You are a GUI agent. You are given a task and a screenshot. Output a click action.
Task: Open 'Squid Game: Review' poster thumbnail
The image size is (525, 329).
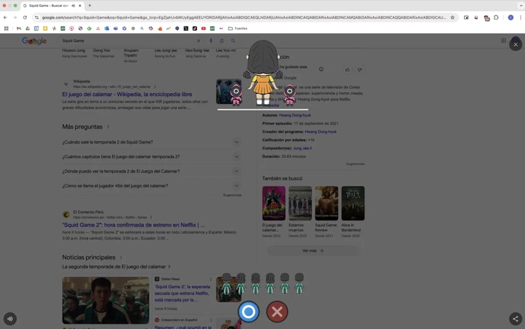pos(327,203)
